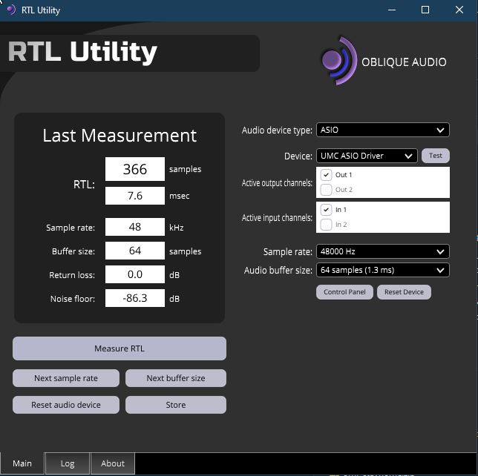
Task: Uncheck the In 1 input channel
Action: pyautogui.click(x=327, y=210)
